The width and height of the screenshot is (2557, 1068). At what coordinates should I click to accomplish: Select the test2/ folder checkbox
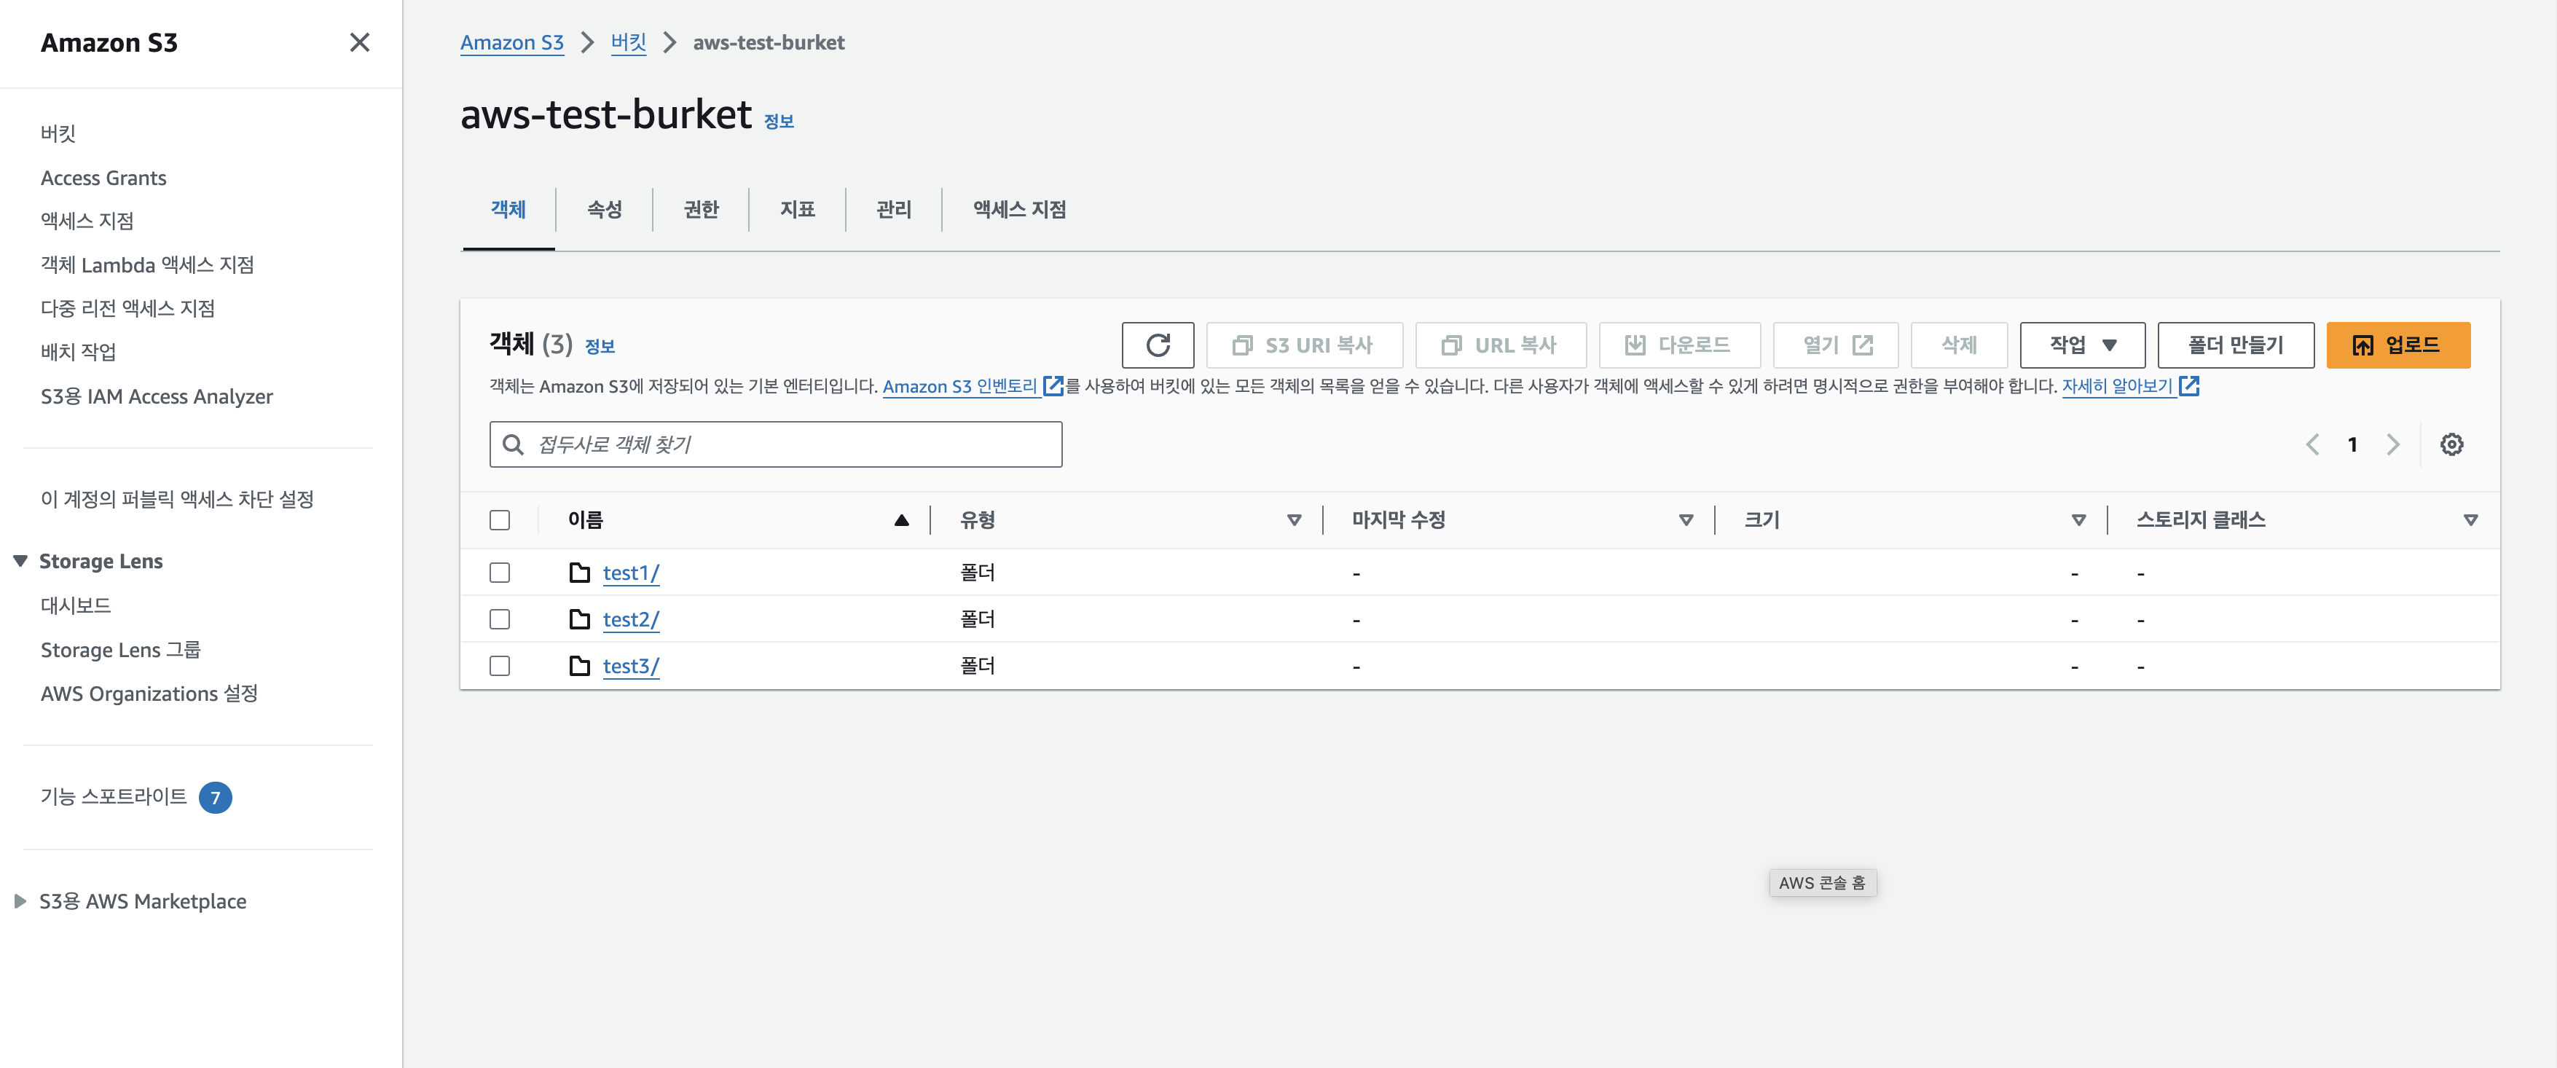[x=499, y=619]
